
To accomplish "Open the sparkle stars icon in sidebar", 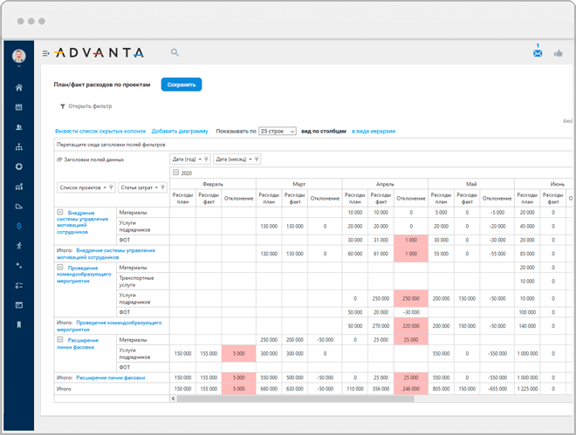I will click(x=18, y=266).
